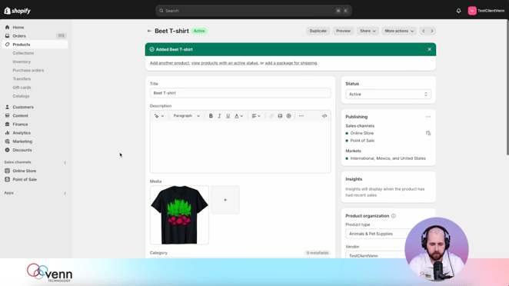
Task: Insert a video into description
Action: (x=288, y=116)
